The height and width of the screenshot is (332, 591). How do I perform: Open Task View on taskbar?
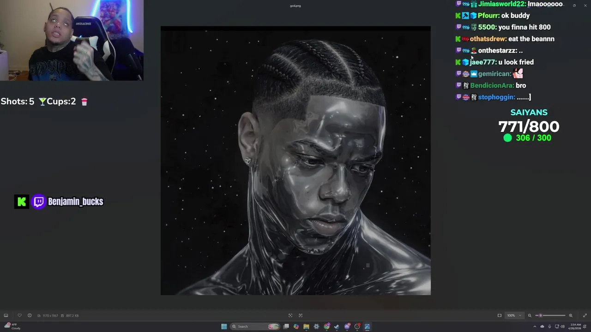(286, 326)
